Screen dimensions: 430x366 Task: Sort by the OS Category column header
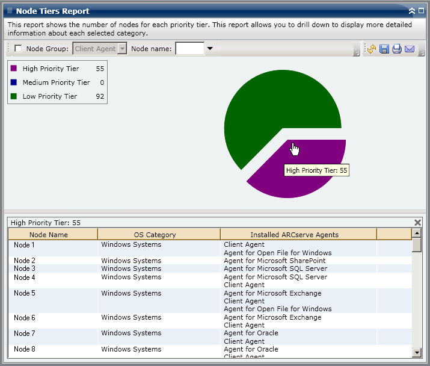[155, 235]
